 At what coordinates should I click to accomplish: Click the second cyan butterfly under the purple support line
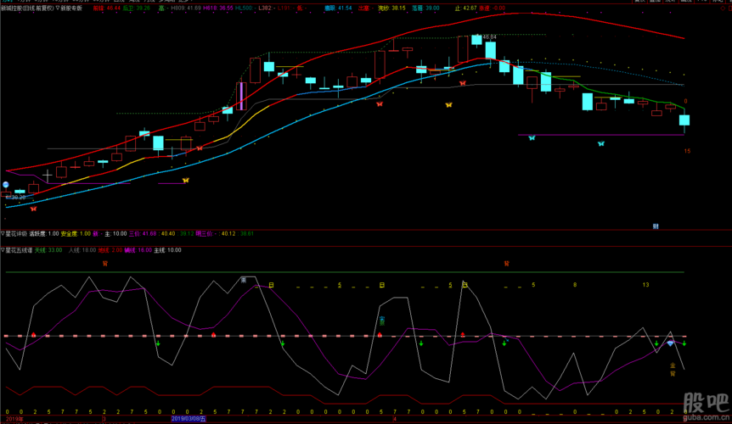[601, 143]
